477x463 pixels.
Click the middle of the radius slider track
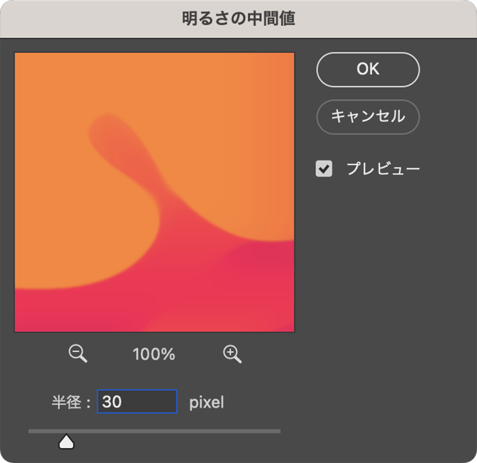point(154,431)
